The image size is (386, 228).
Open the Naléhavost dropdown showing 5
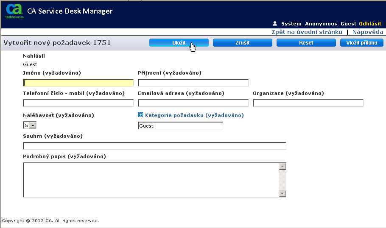tap(30, 125)
